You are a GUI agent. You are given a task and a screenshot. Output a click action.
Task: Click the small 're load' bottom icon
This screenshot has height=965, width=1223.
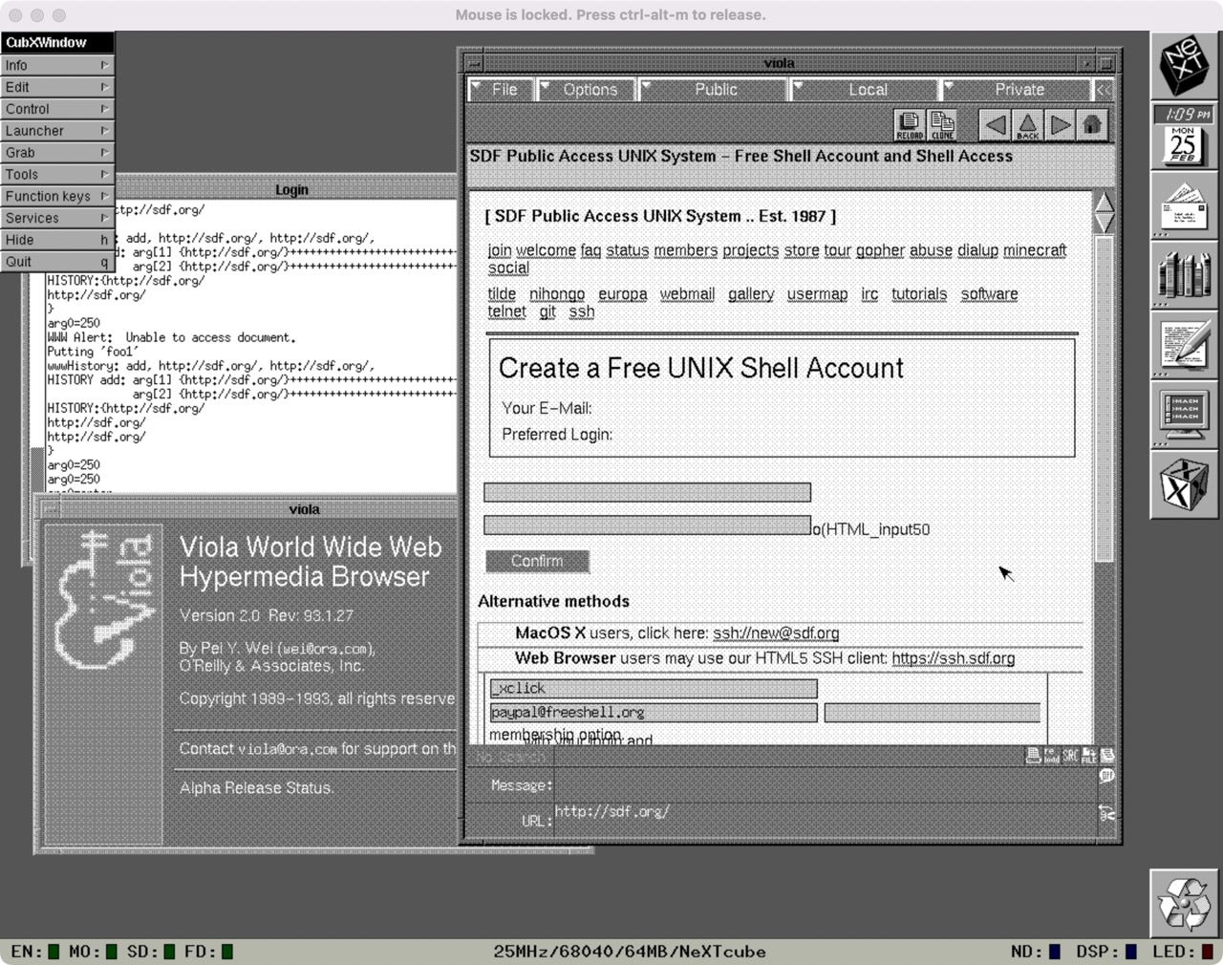click(x=1051, y=755)
